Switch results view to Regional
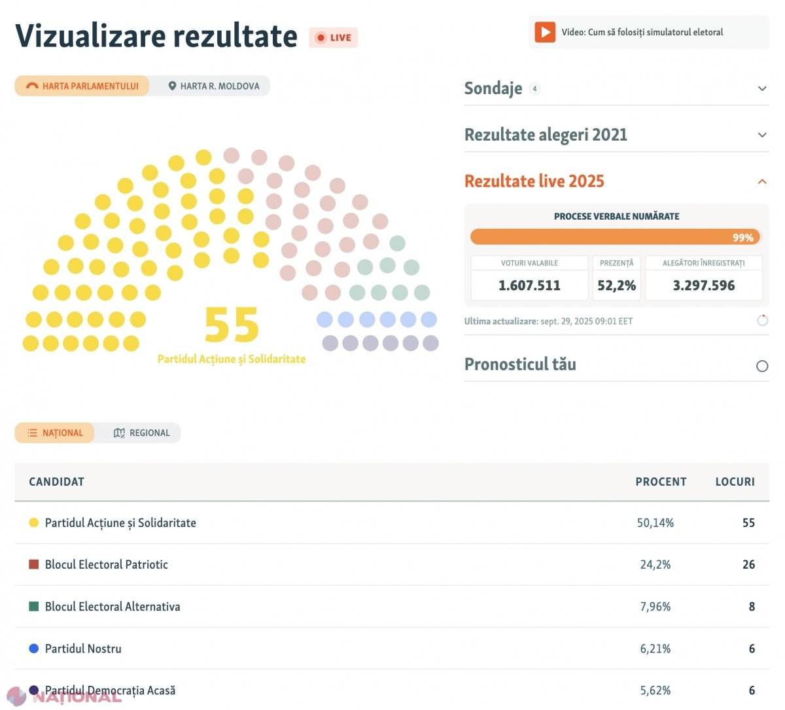This screenshot has height=710, width=785. [x=141, y=433]
